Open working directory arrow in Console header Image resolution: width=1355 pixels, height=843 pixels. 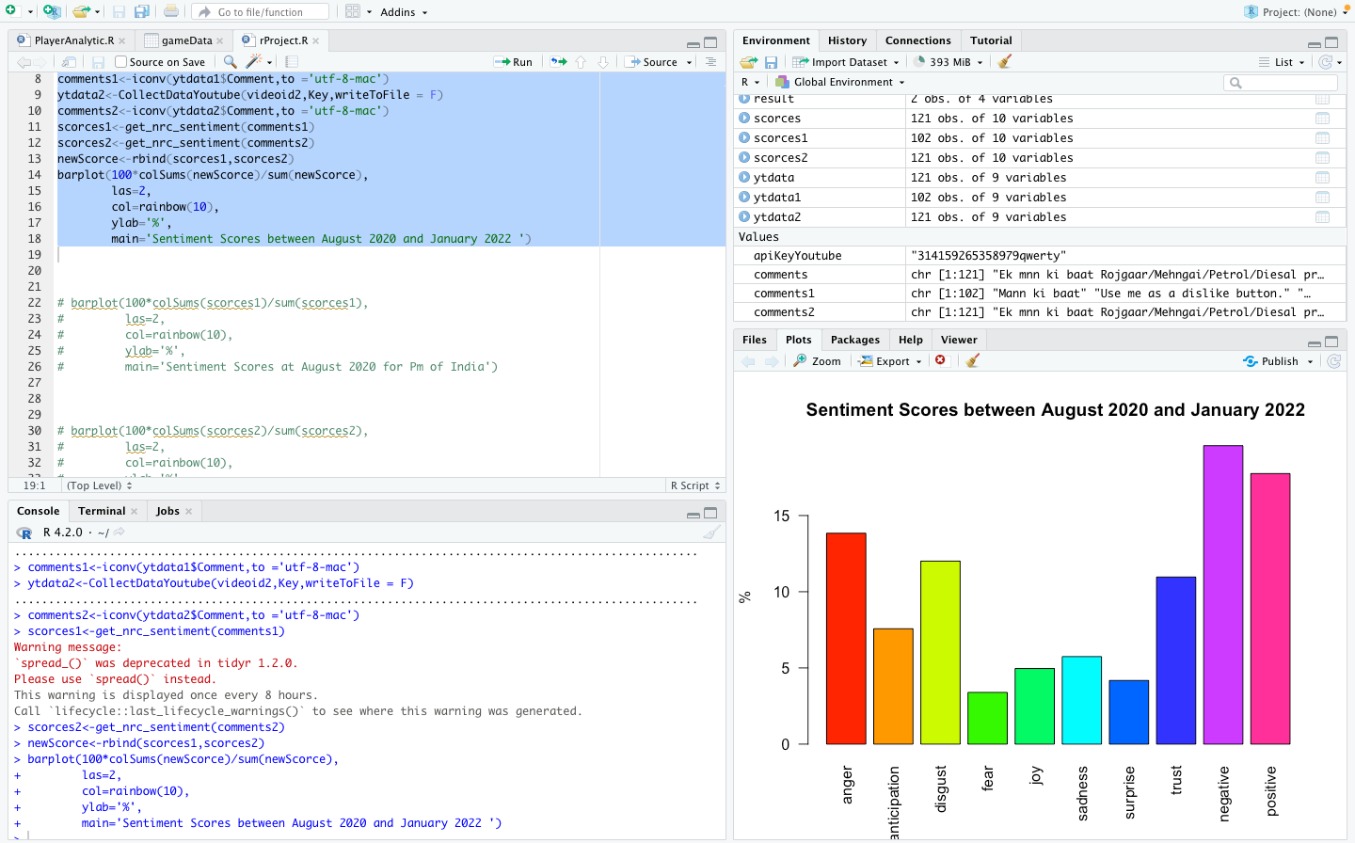coord(120,532)
